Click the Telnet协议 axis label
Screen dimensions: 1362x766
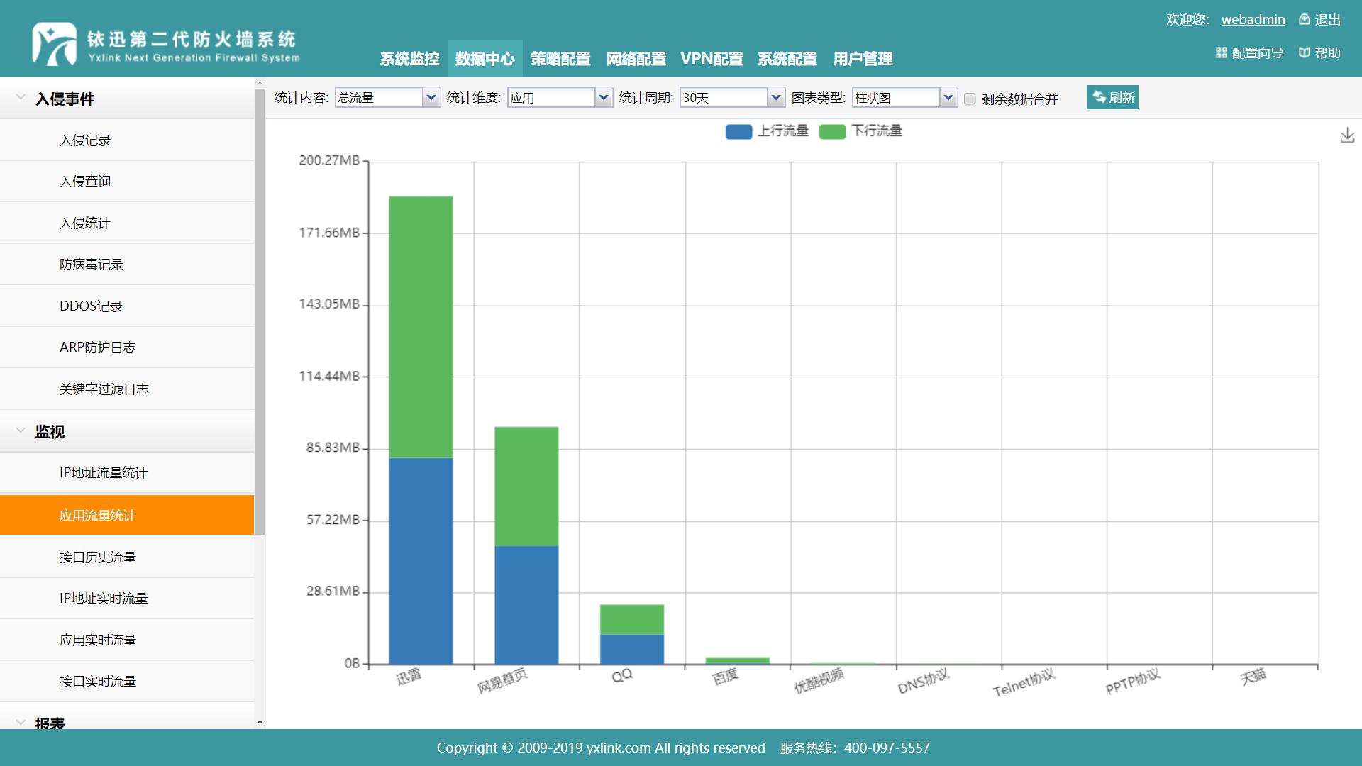(1024, 683)
